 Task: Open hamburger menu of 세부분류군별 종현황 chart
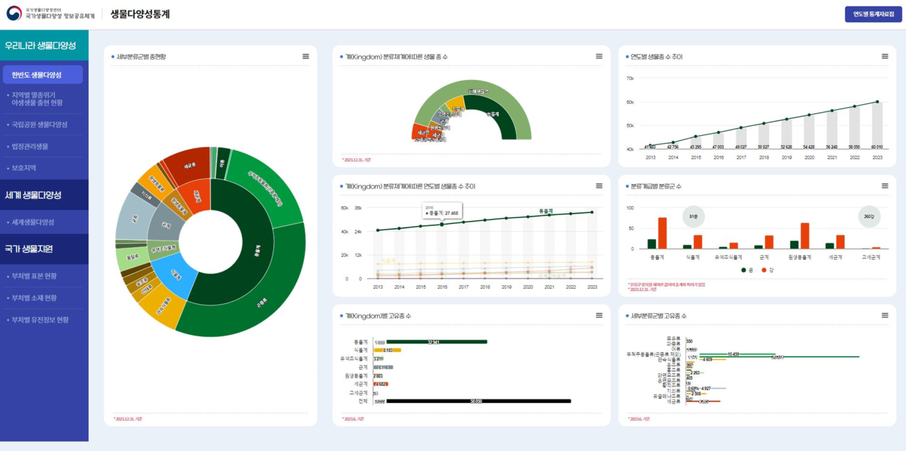click(306, 57)
